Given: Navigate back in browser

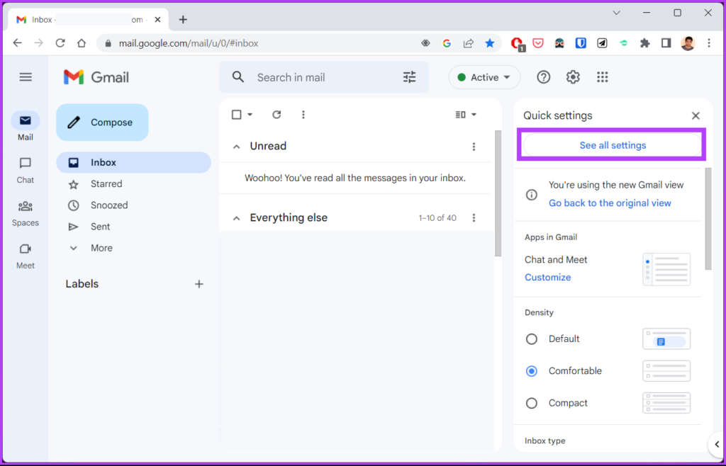Looking at the screenshot, I should (x=17, y=43).
